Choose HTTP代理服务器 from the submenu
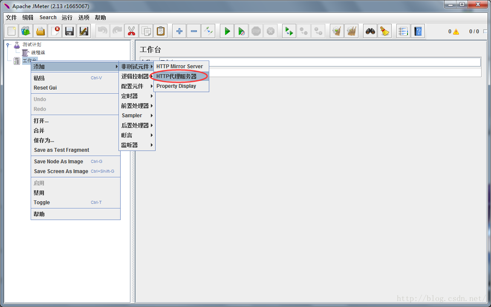The height and width of the screenshot is (307, 491). tap(181, 76)
